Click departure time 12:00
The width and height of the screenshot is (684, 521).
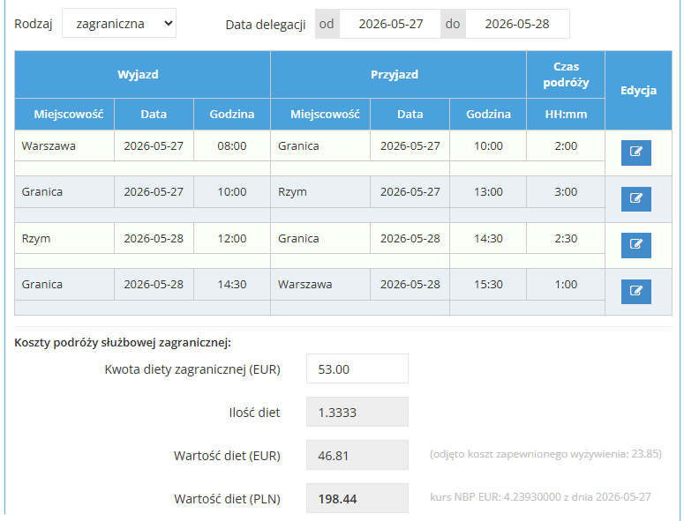click(x=231, y=239)
